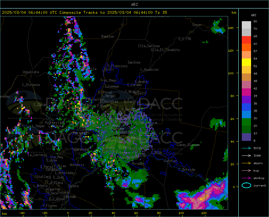
Task: Click the Potrerillos map label
Action: (x=55, y=123)
